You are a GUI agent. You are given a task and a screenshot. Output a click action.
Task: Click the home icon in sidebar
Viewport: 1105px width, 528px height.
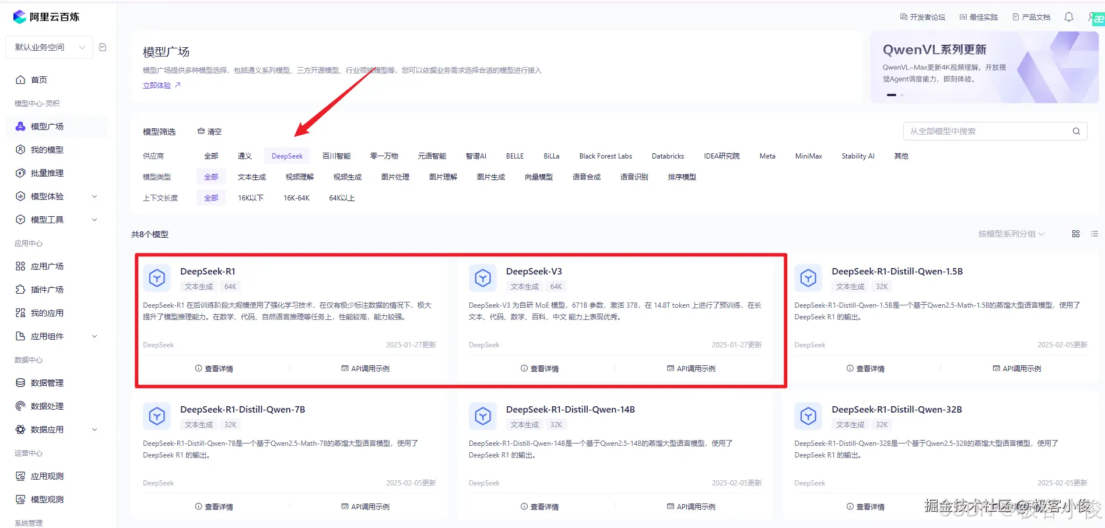point(20,80)
